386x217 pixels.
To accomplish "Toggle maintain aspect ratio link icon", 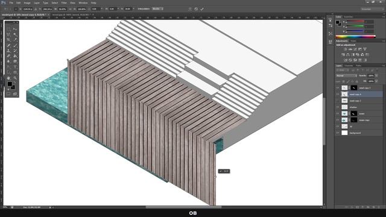I will [x=71, y=9].
